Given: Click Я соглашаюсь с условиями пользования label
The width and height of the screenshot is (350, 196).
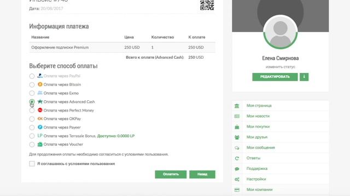Looking at the screenshot, I should tap(76, 164).
